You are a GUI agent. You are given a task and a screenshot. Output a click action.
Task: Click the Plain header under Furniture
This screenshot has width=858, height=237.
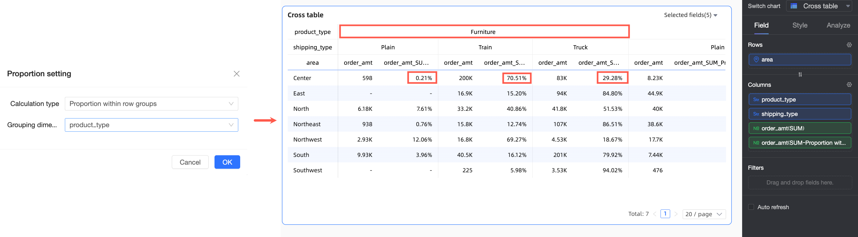pos(388,47)
